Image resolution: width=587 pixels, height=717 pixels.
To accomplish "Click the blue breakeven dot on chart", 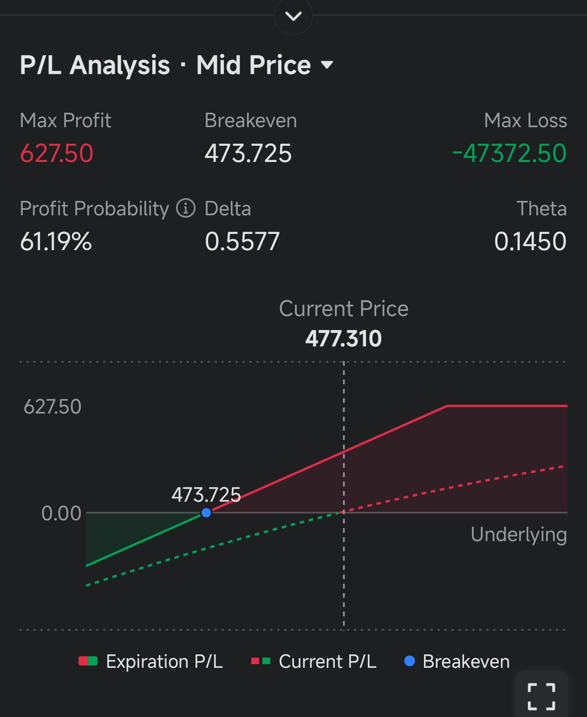I will [207, 513].
